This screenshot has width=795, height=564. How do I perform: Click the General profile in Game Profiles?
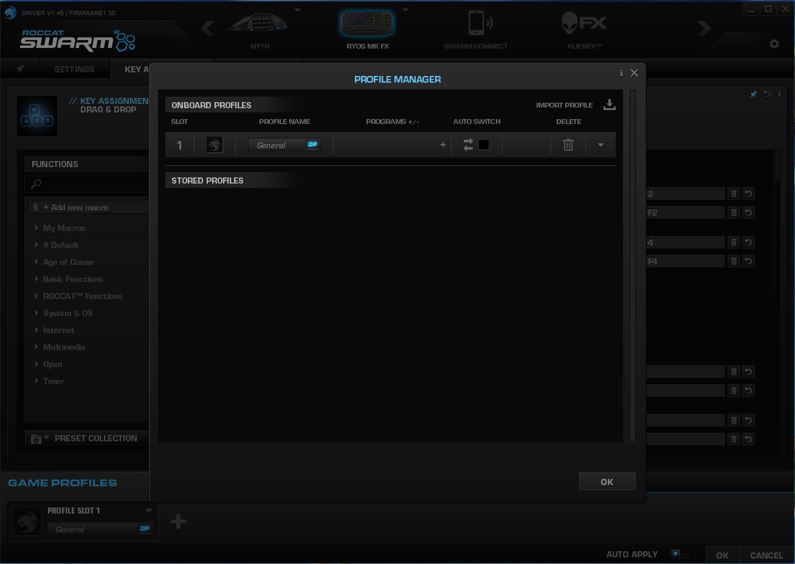coord(100,529)
